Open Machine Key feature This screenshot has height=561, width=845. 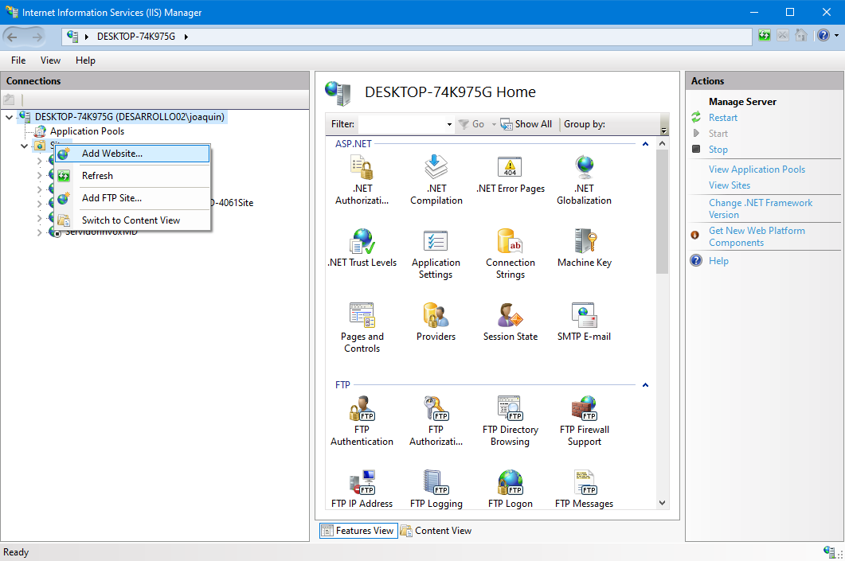pyautogui.click(x=584, y=248)
